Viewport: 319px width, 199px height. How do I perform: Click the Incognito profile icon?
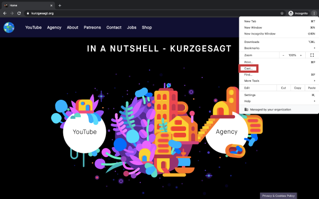(x=291, y=13)
